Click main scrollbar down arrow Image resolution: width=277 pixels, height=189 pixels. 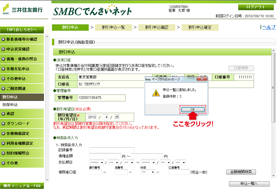273,176
